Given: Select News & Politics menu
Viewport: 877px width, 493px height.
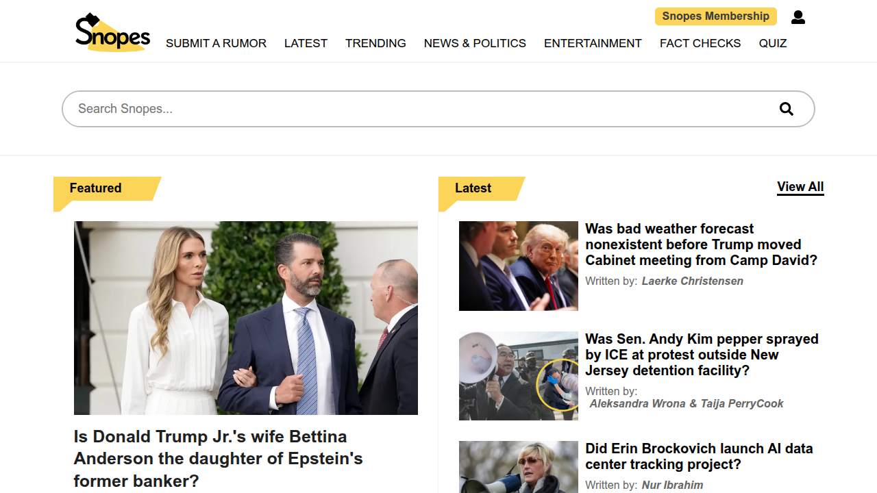Looking at the screenshot, I should click(x=475, y=43).
